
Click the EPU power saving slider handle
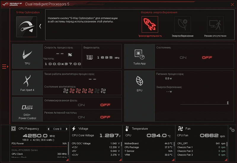point(228,103)
